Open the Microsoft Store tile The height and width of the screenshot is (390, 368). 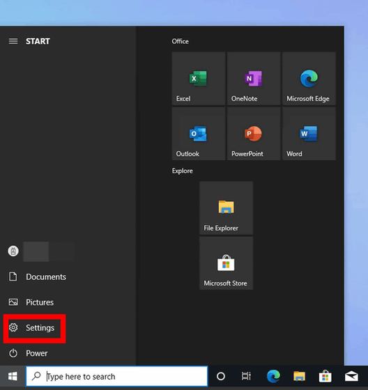226,263
